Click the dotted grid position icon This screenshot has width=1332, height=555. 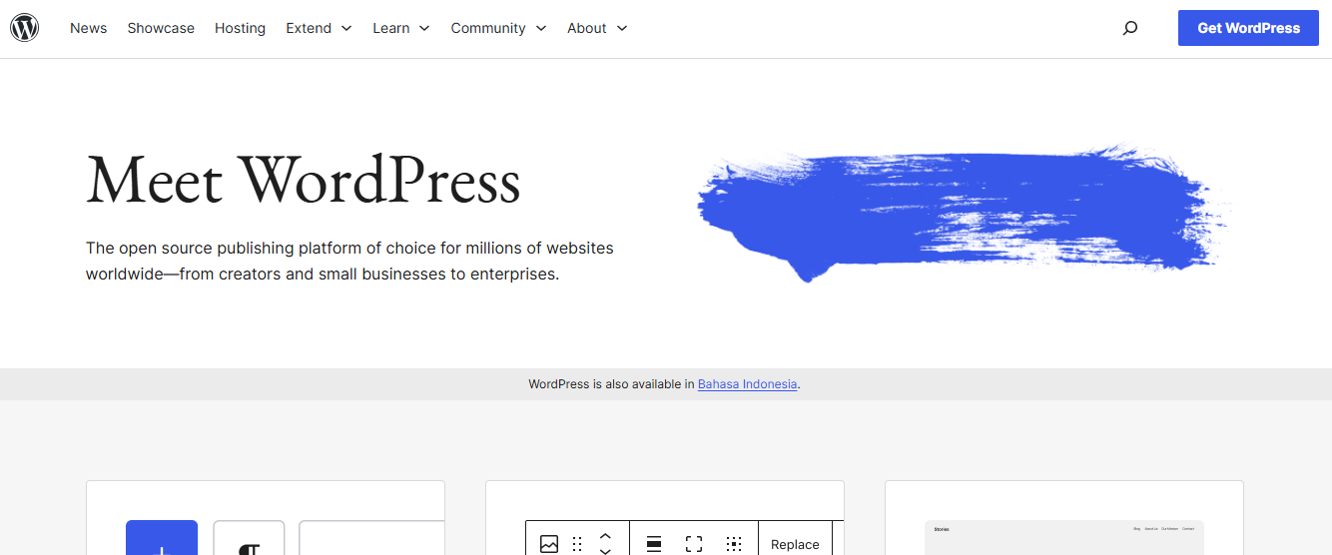tap(734, 544)
